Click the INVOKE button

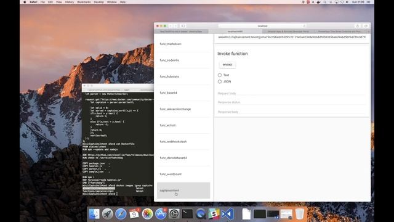[227, 65]
